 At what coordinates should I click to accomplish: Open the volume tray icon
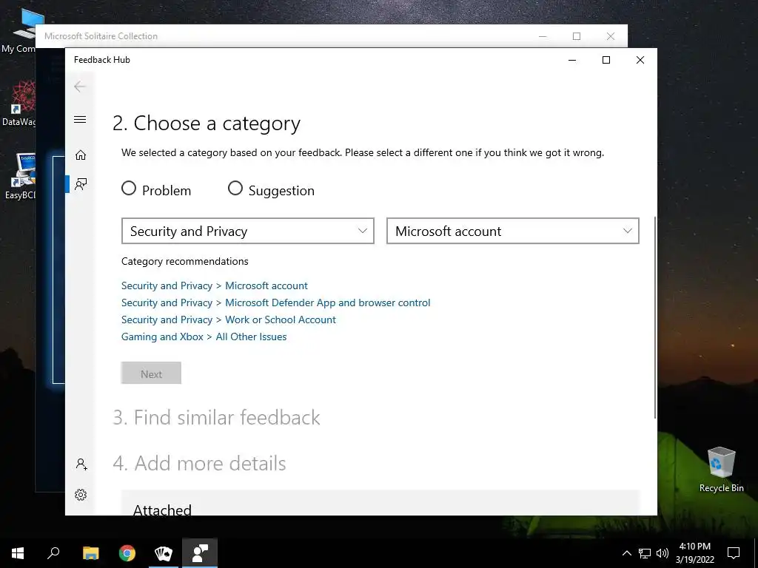point(663,553)
